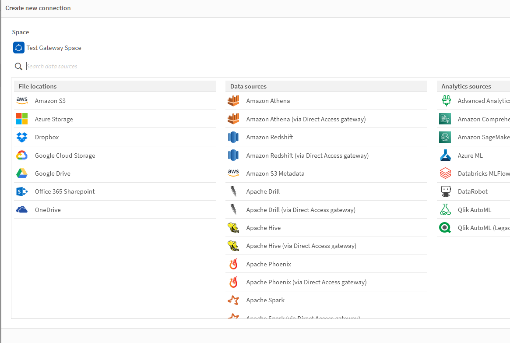This screenshot has width=510, height=343.
Task: Click the Test Gateway Space icon
Action: [19, 48]
